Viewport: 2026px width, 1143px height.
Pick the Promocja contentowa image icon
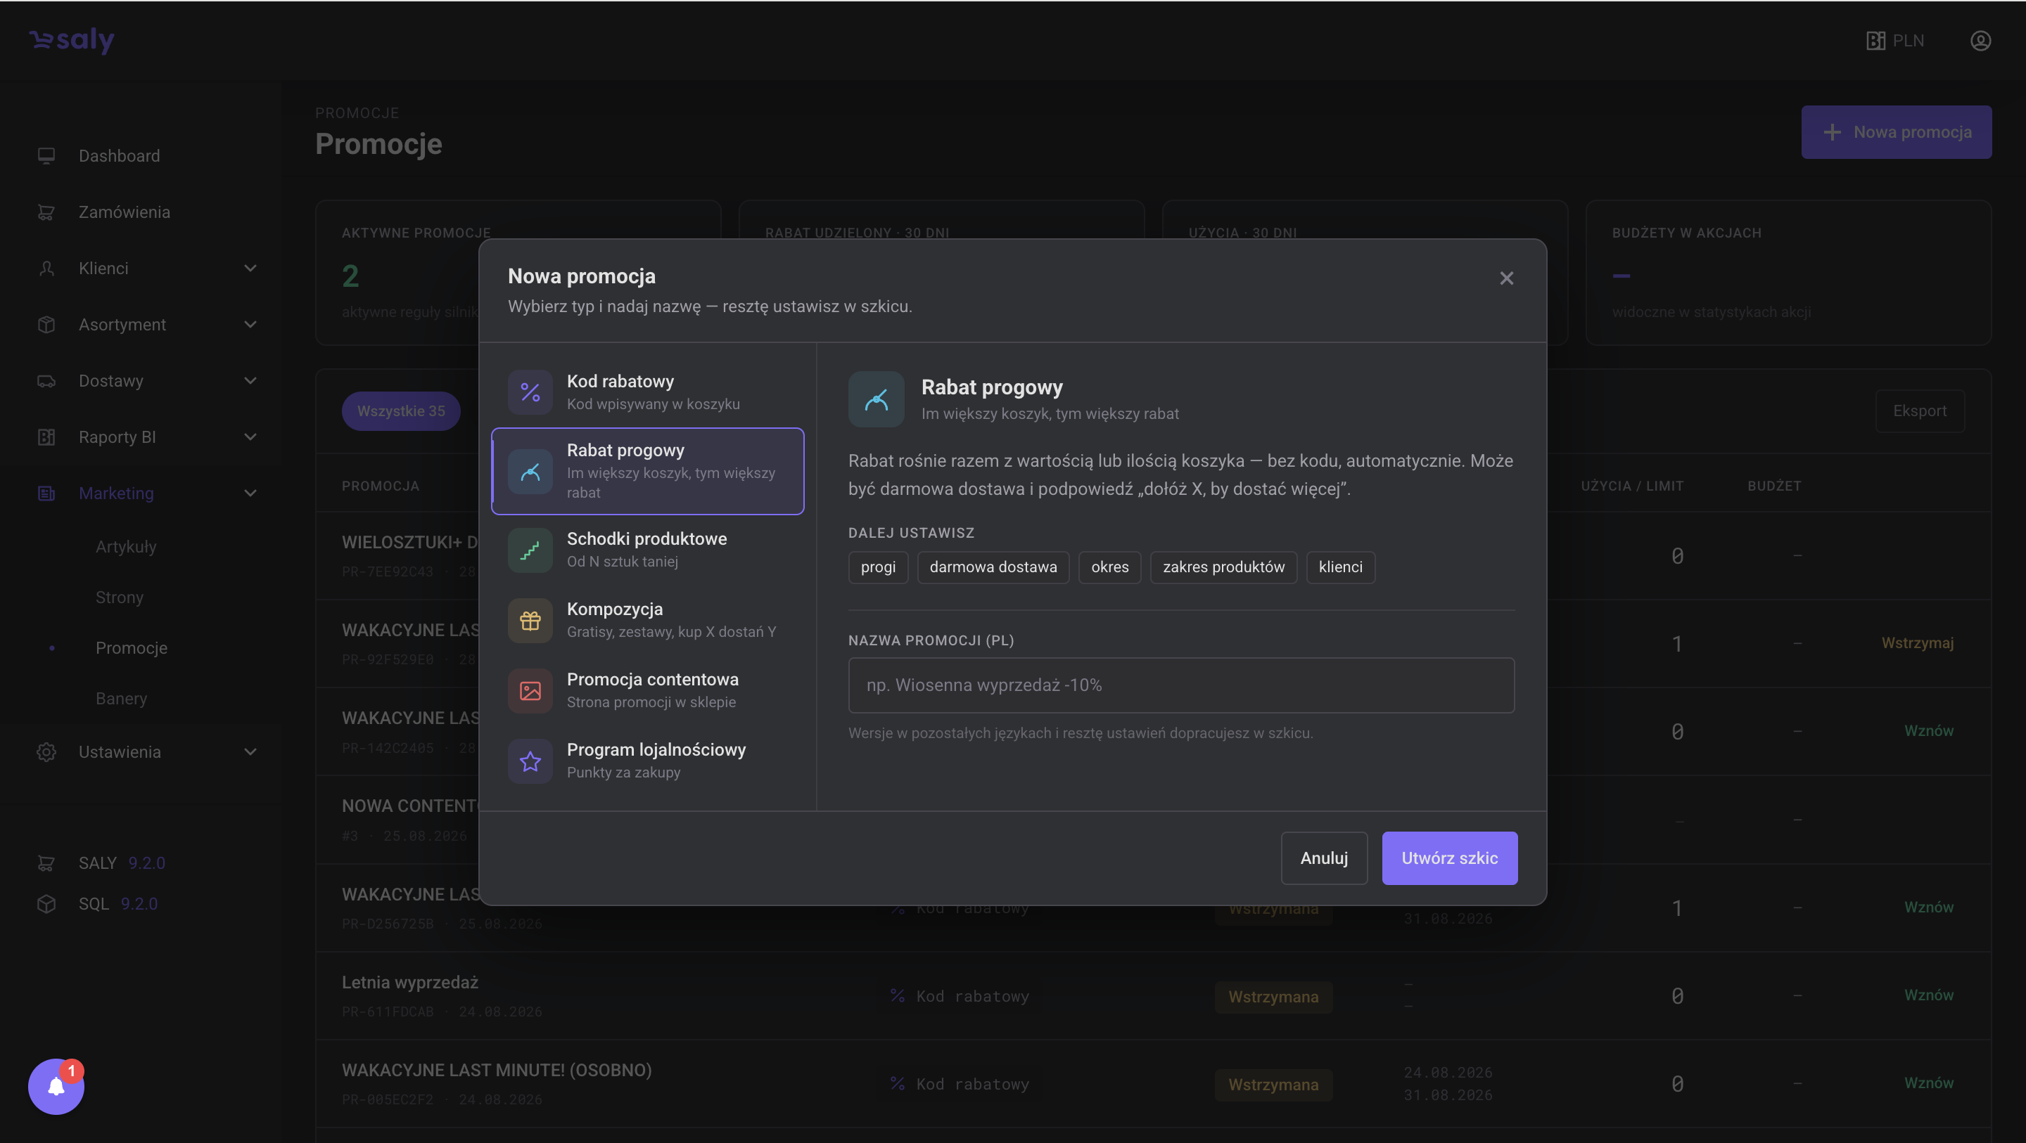(530, 691)
